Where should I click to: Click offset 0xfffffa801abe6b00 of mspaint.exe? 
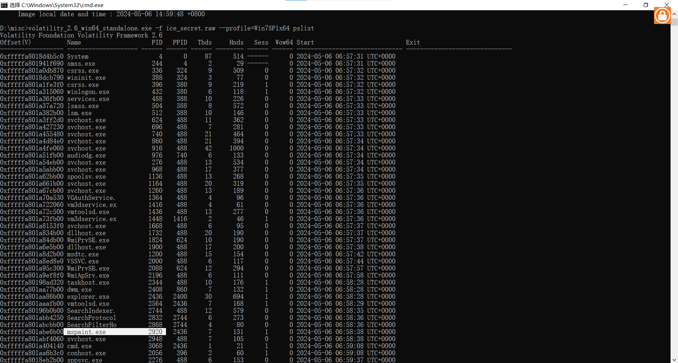point(32,332)
